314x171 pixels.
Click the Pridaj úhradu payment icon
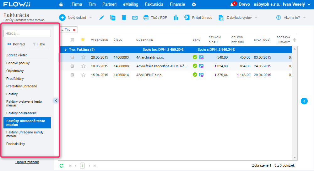point(187,18)
